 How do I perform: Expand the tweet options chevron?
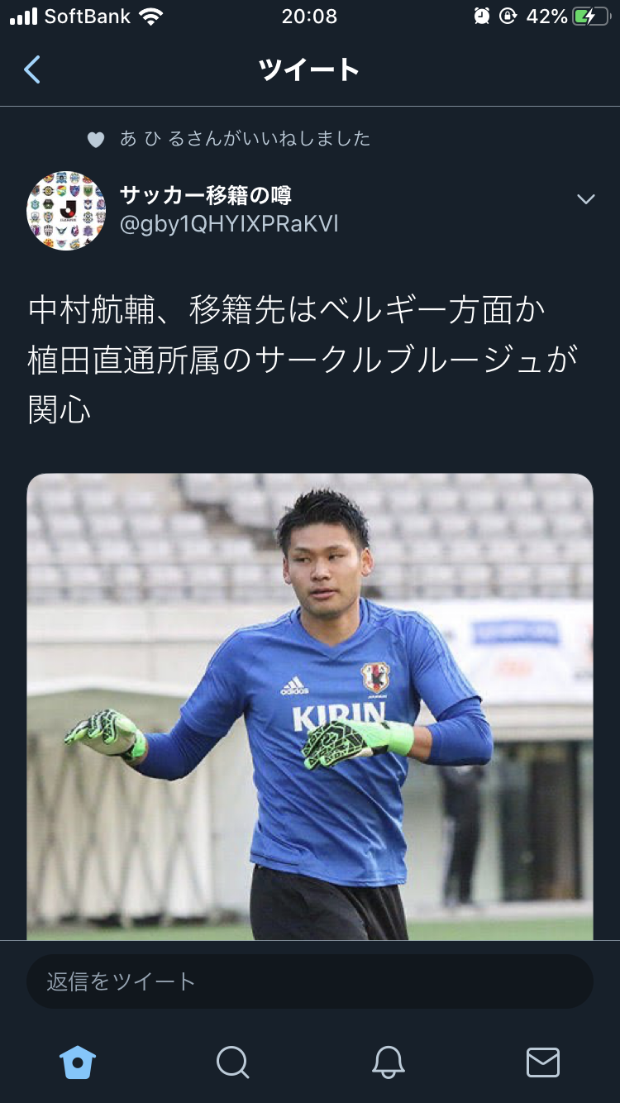coord(586,199)
